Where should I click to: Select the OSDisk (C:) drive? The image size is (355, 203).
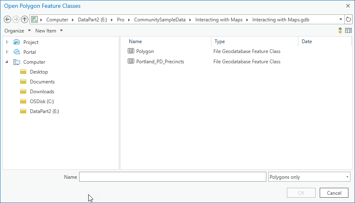click(42, 101)
